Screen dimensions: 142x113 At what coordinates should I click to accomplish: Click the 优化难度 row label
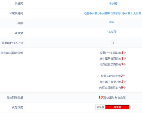[x=17, y=107]
